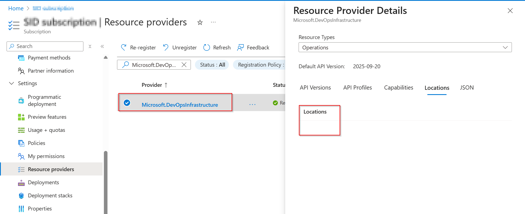525x214 pixels.
Task: Click the Usage + quotas icon
Action: click(x=21, y=130)
